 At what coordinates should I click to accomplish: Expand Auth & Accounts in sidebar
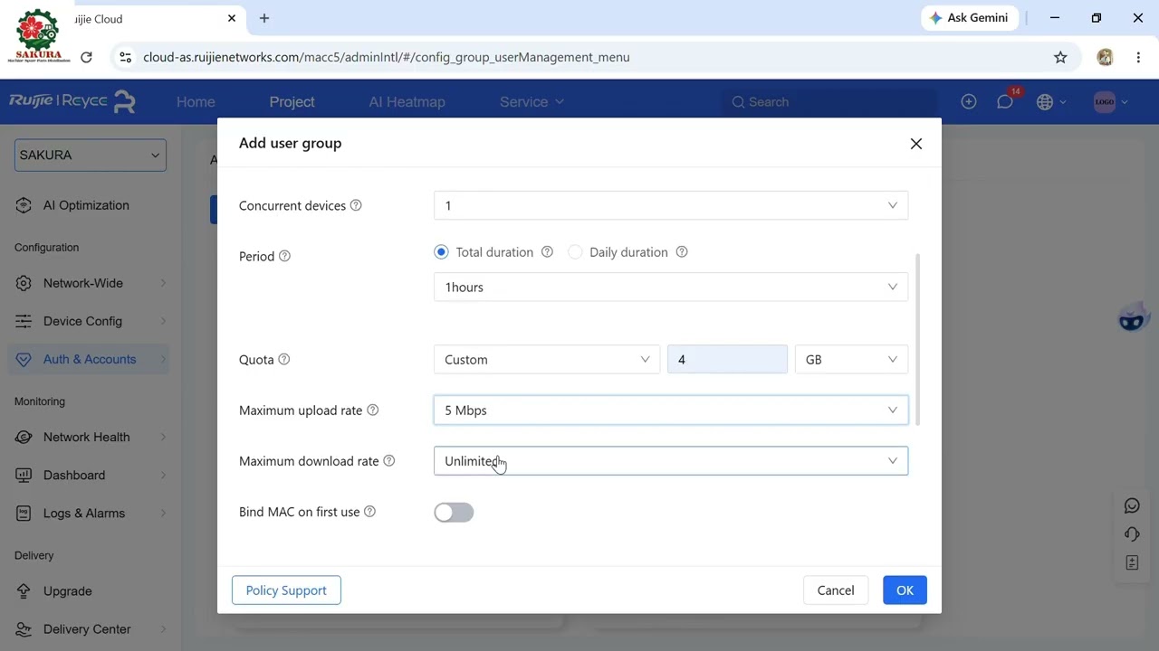tap(91, 359)
